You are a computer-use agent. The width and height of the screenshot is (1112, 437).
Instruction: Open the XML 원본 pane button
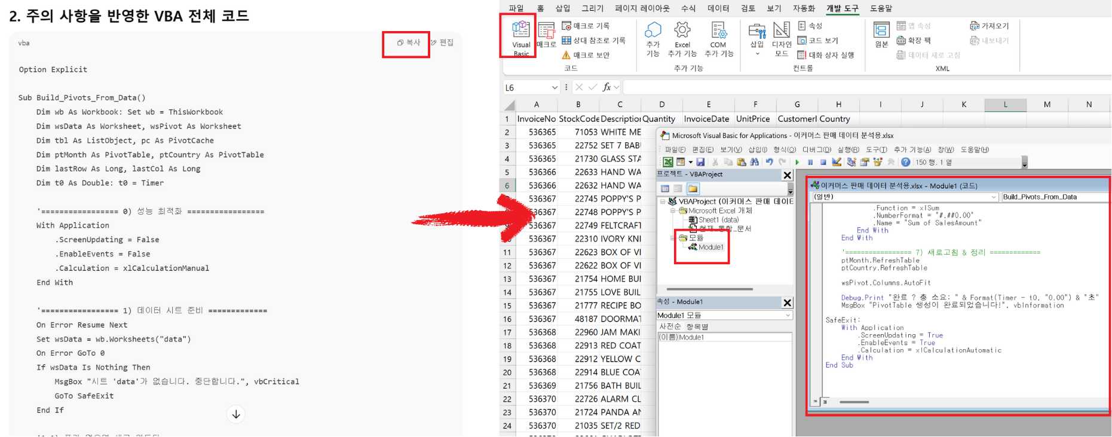(x=881, y=35)
